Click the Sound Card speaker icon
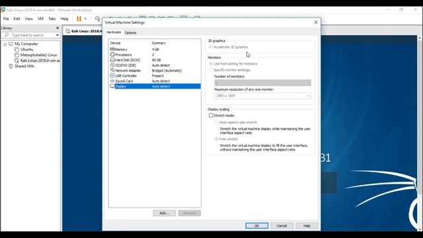Viewport: 423px width, 238px height. (x=112, y=81)
